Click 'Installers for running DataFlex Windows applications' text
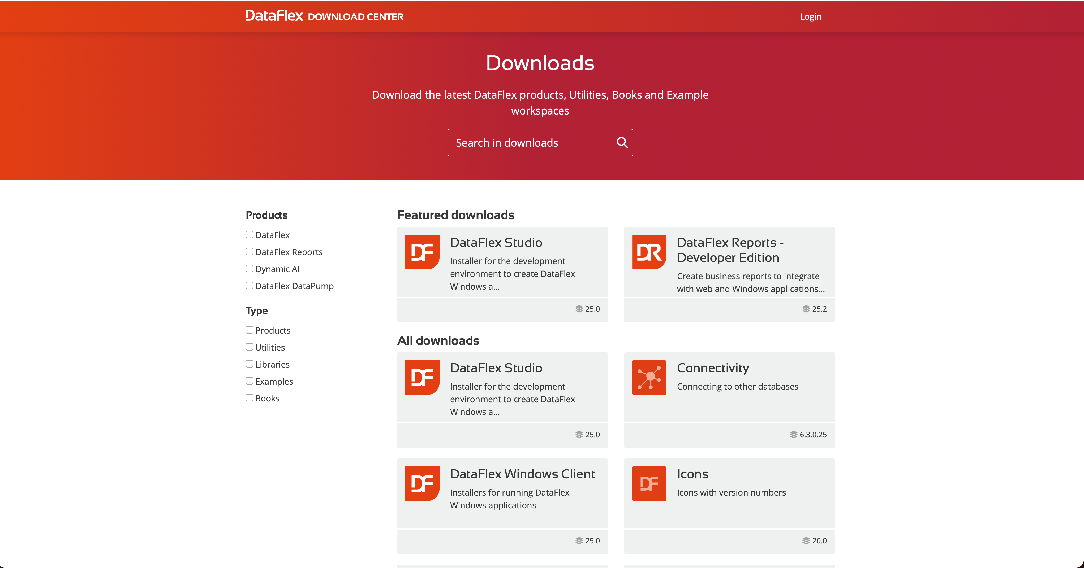Screen dimensions: 1084x568 pos(510,499)
